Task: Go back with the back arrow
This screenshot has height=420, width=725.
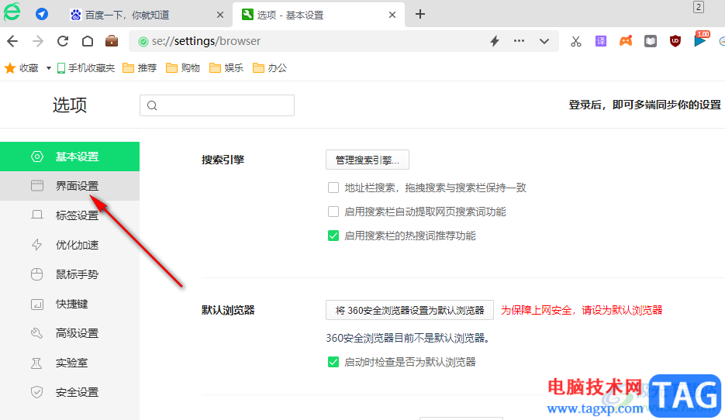Action: coord(12,42)
